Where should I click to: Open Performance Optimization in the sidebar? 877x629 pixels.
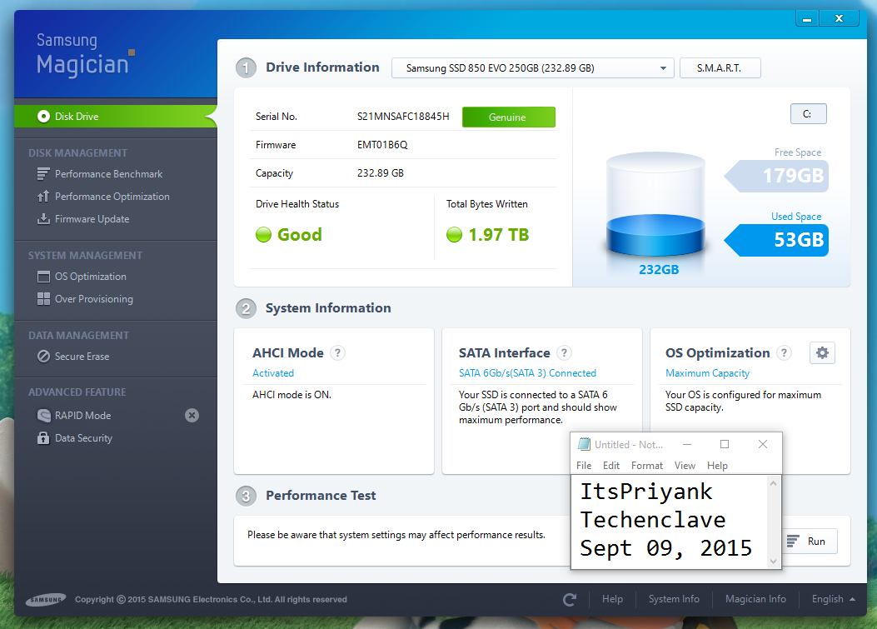pyautogui.click(x=112, y=197)
